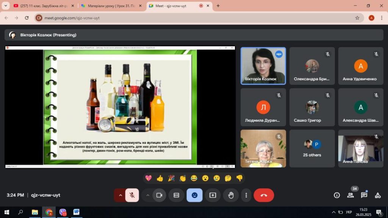388x218 pixels.
Task: Raise hand in the meeting
Action: (x=231, y=195)
